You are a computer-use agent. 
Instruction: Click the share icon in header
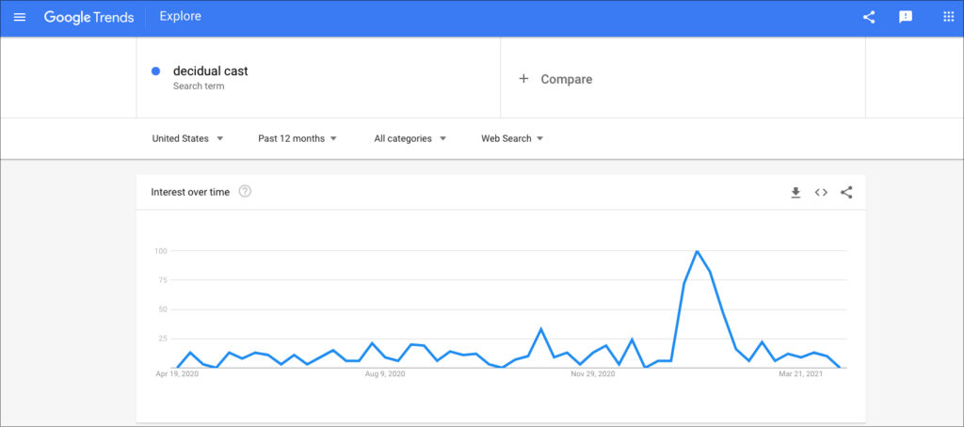[x=869, y=17]
